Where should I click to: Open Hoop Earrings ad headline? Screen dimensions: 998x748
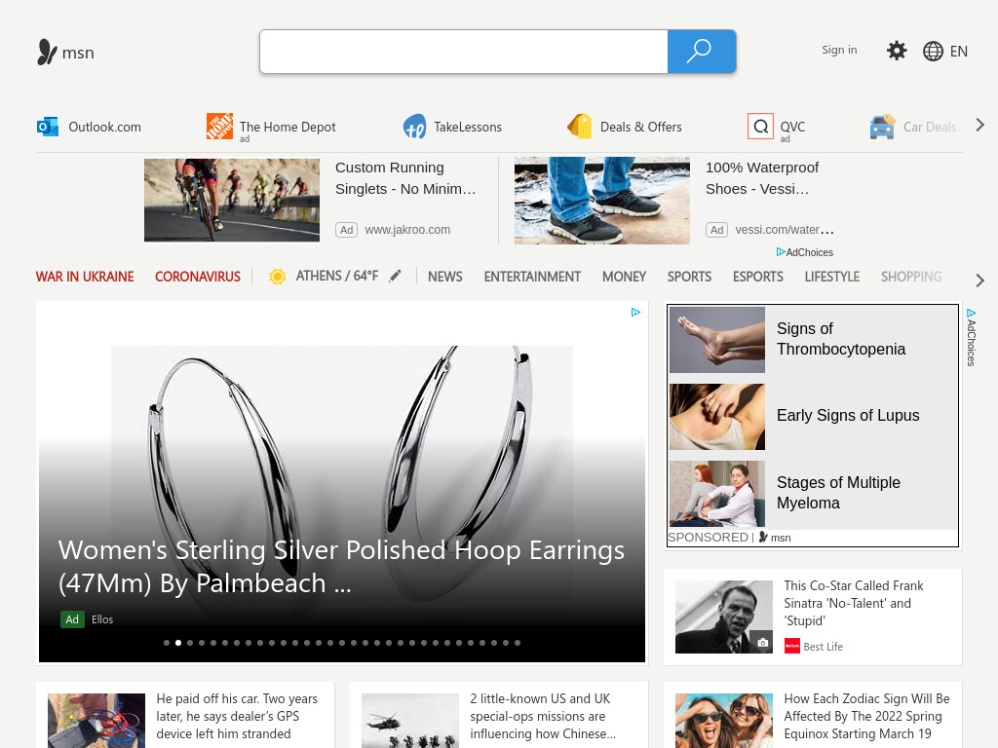coord(341,566)
